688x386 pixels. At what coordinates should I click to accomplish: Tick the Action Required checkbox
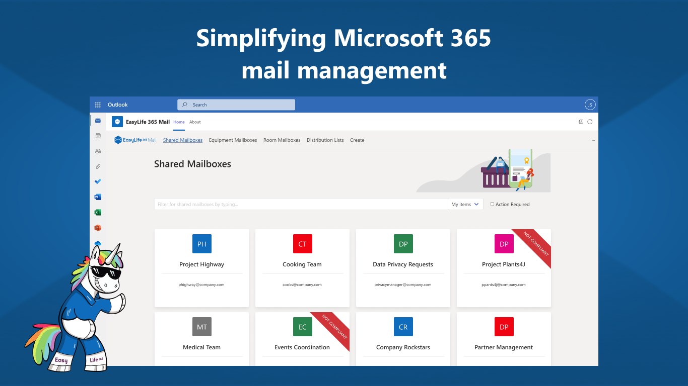(493, 204)
